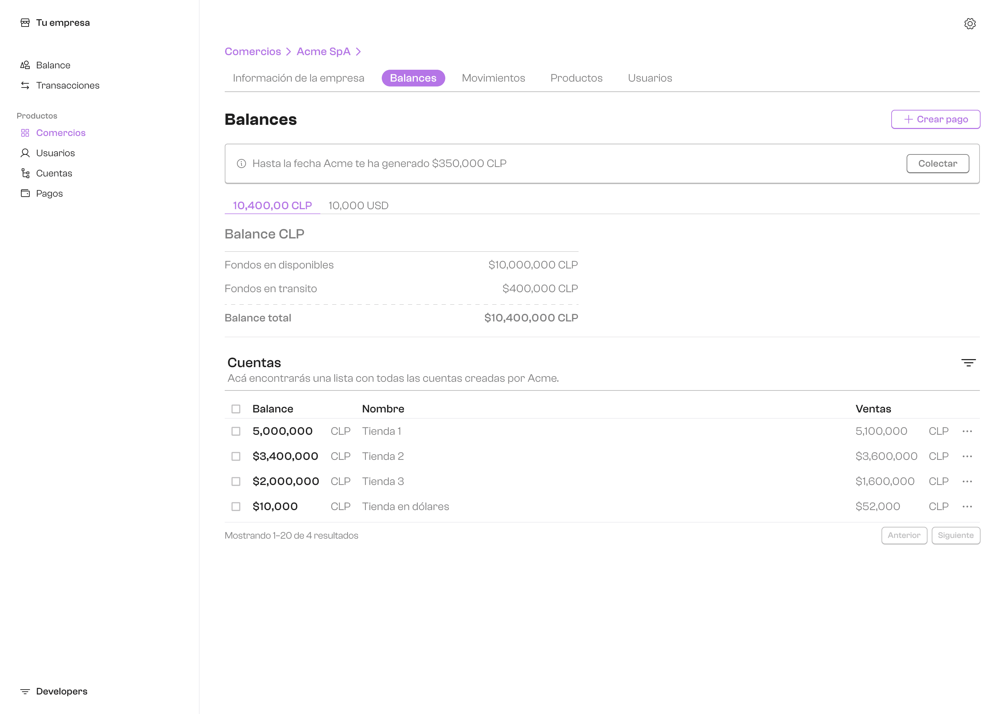Viewport: 1005px width, 714px height.
Task: Click the Balance sidebar icon
Action: click(x=25, y=65)
